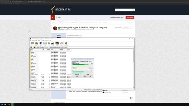Click the magnifier icon in site search box

point(133,10)
